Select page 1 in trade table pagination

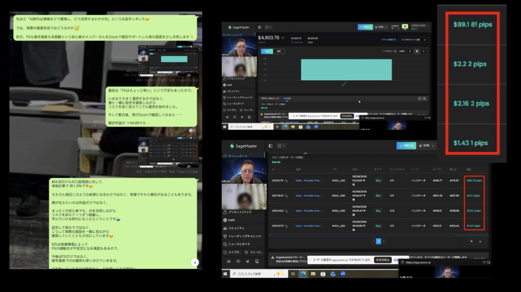(x=379, y=241)
